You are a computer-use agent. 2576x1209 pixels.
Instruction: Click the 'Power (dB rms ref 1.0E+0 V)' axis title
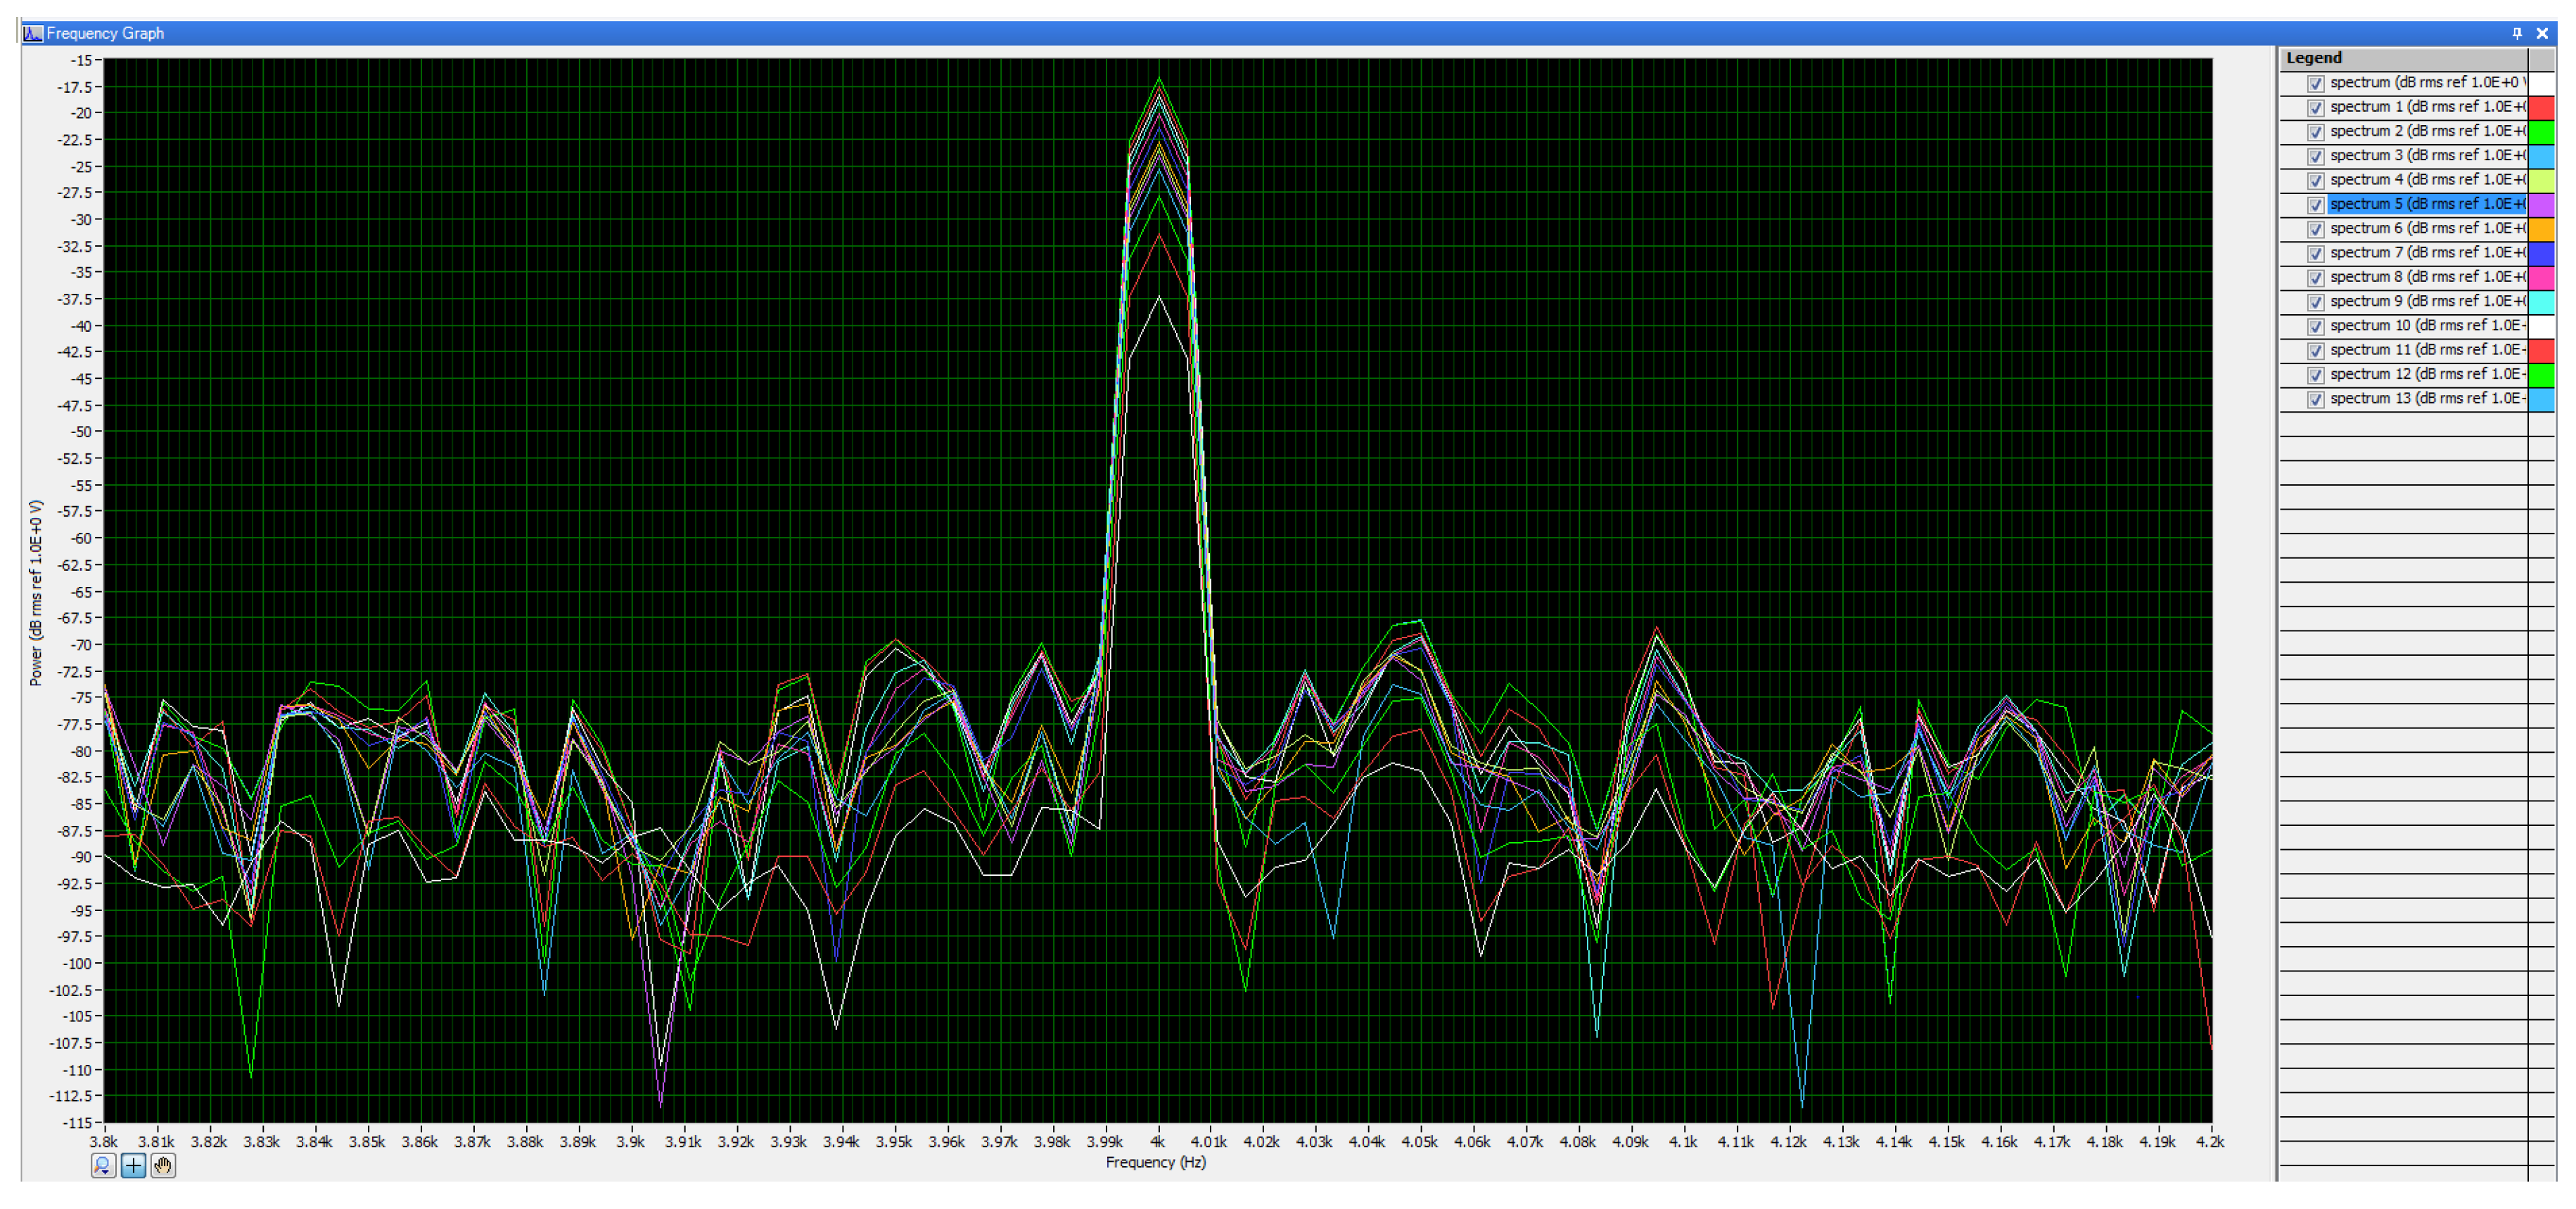click(36, 593)
